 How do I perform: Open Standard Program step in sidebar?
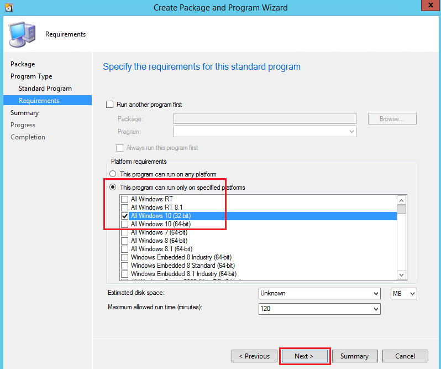pos(45,89)
